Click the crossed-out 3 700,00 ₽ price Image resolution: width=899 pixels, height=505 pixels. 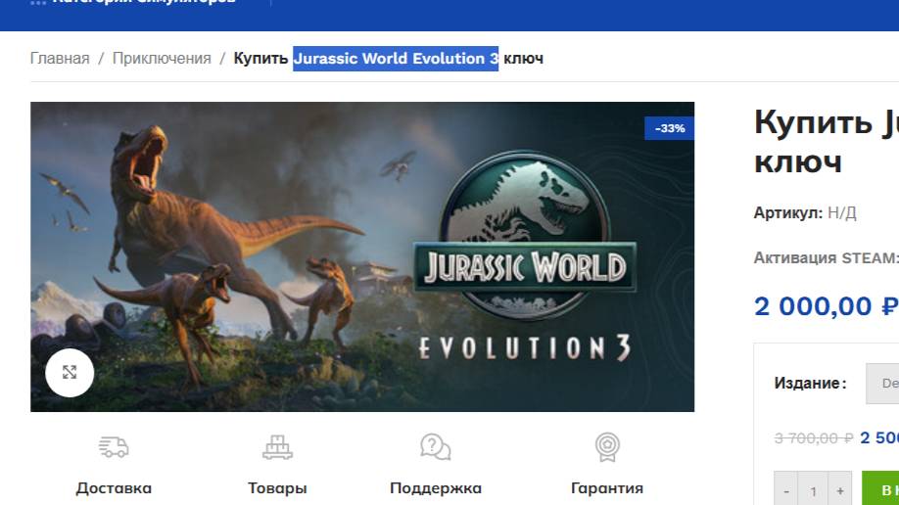814,438
